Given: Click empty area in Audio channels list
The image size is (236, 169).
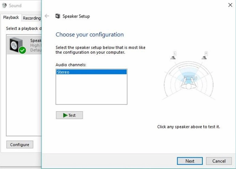Looking at the screenshot, I should point(91,90).
